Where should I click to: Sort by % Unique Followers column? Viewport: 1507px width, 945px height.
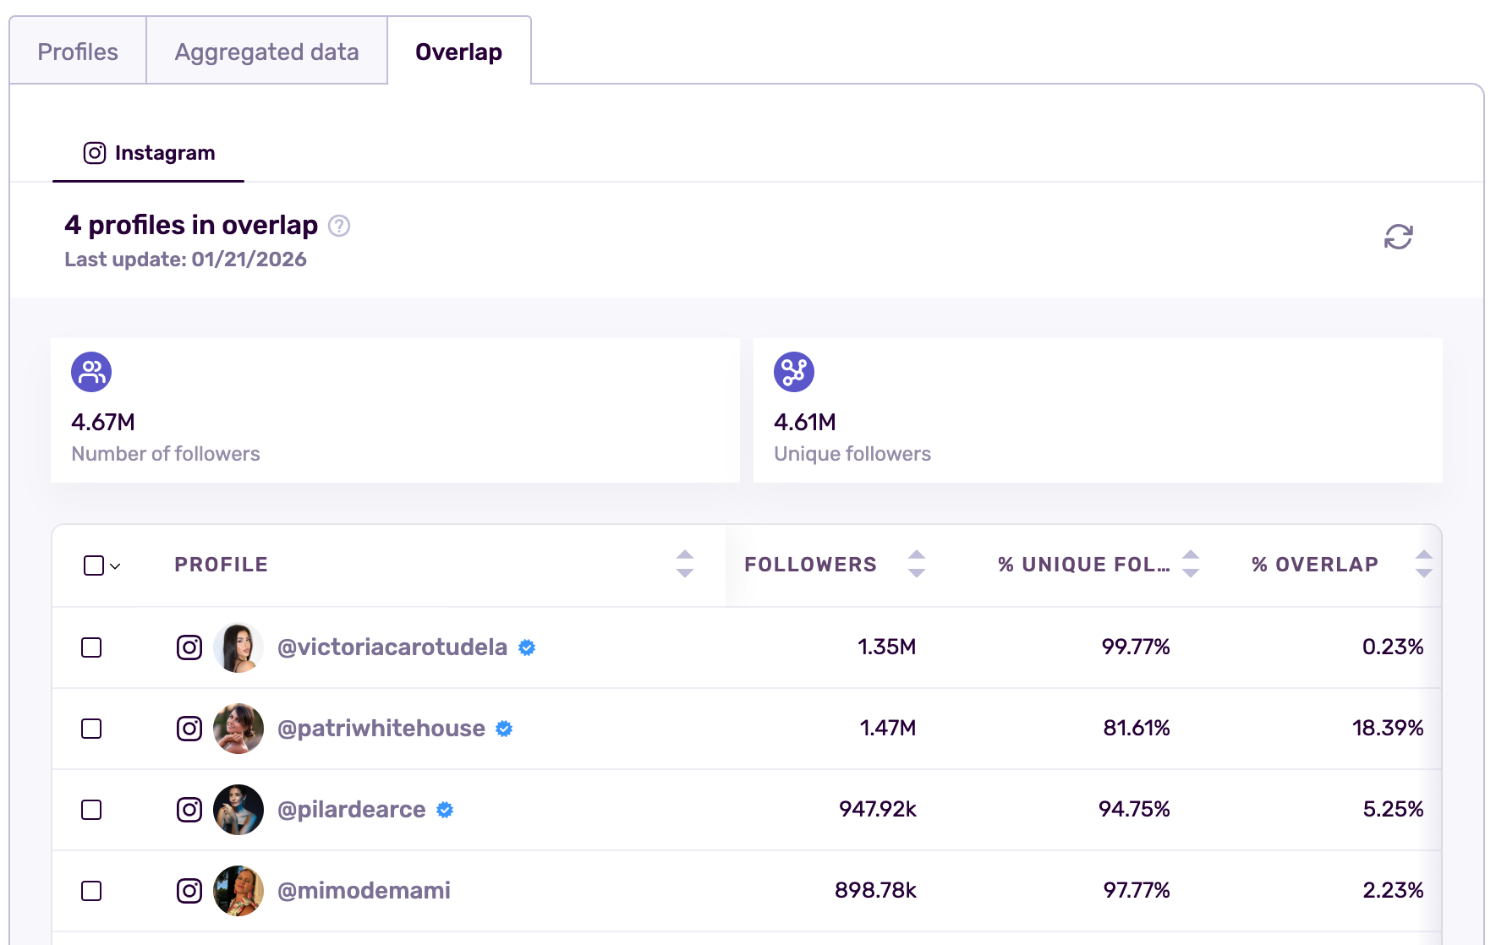pyautogui.click(x=1190, y=564)
